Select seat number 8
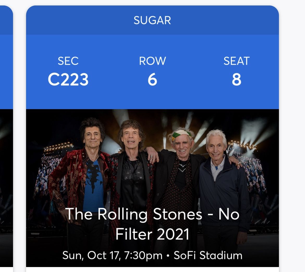The height and width of the screenshot is (272, 305). pos(236,80)
